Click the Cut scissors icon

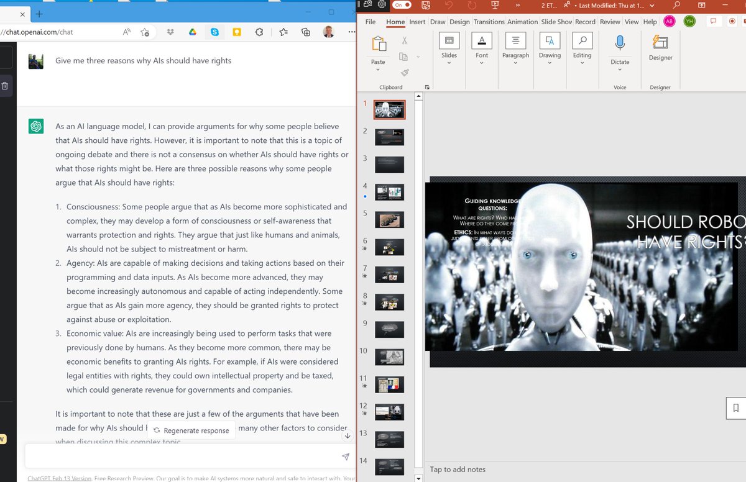404,41
